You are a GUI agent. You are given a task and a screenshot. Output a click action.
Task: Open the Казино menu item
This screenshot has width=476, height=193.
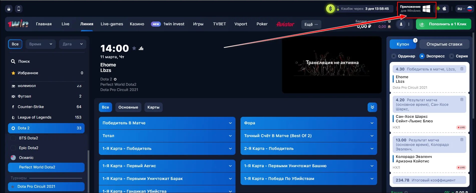click(137, 24)
